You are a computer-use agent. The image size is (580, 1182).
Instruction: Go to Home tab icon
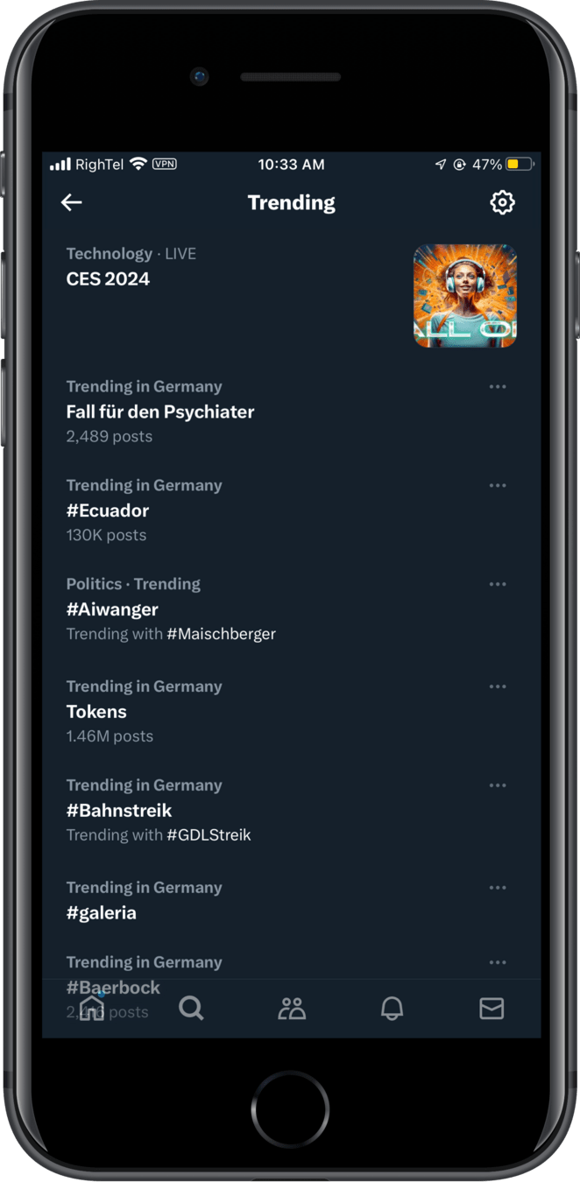[92, 1009]
